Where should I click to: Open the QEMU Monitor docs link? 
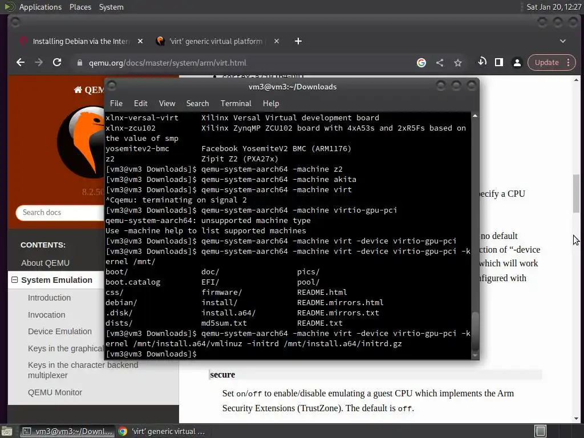(x=55, y=392)
